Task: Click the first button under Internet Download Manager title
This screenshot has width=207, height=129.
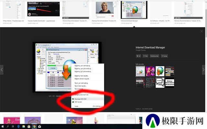Action: click(138, 56)
